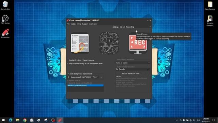Open the clock showing 6:42 PM
The height and width of the screenshot is (123, 218).
(x=206, y=120)
